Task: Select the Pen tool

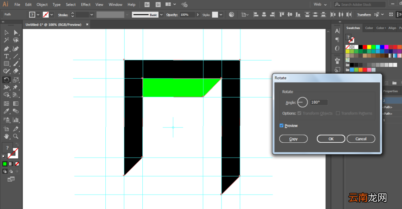Action: click(6, 49)
